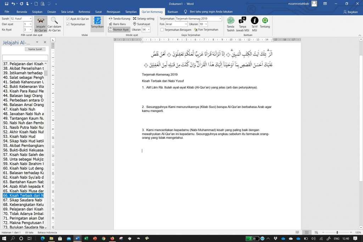Open Ta'rif MSI information
363x242 pixels.
(254, 24)
